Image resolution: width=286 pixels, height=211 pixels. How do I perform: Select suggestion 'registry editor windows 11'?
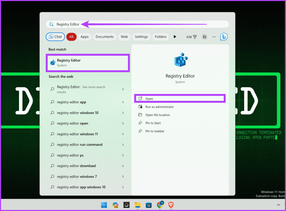point(88,134)
